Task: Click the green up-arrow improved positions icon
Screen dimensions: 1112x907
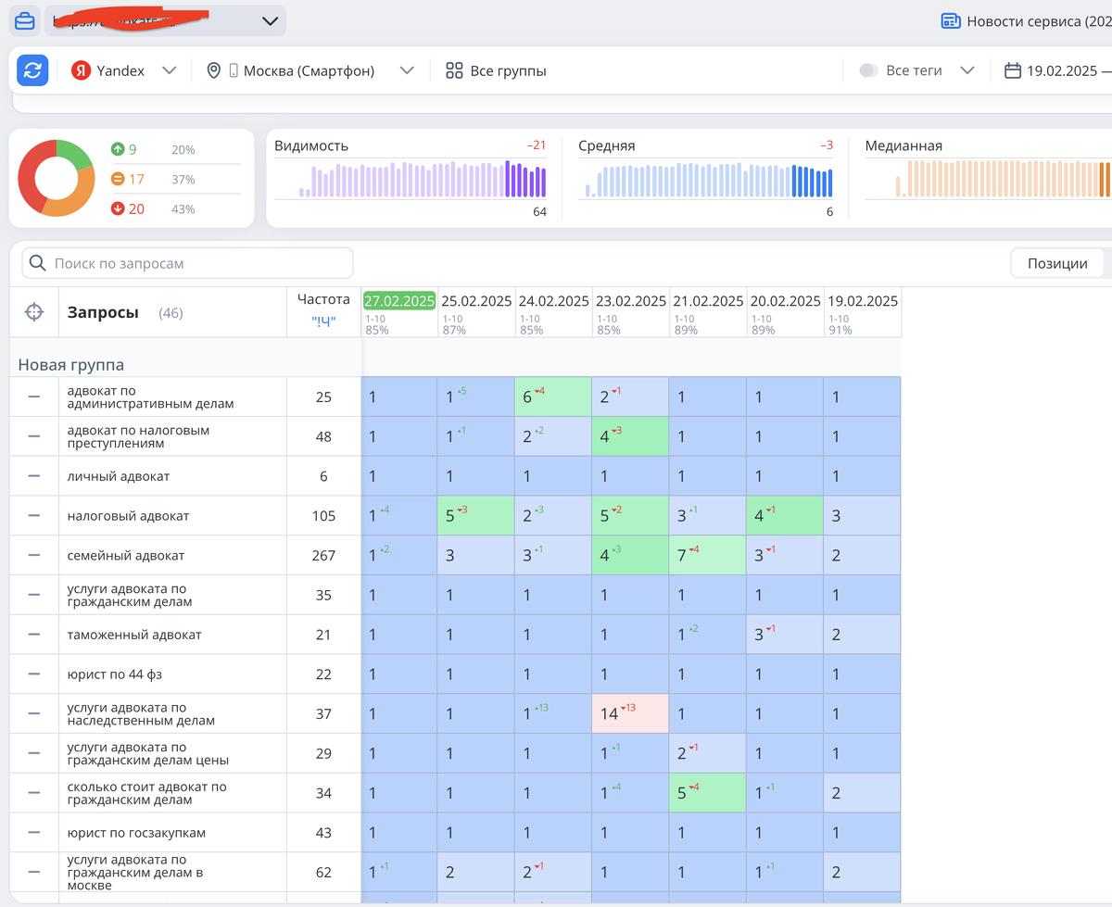Action: (x=118, y=149)
